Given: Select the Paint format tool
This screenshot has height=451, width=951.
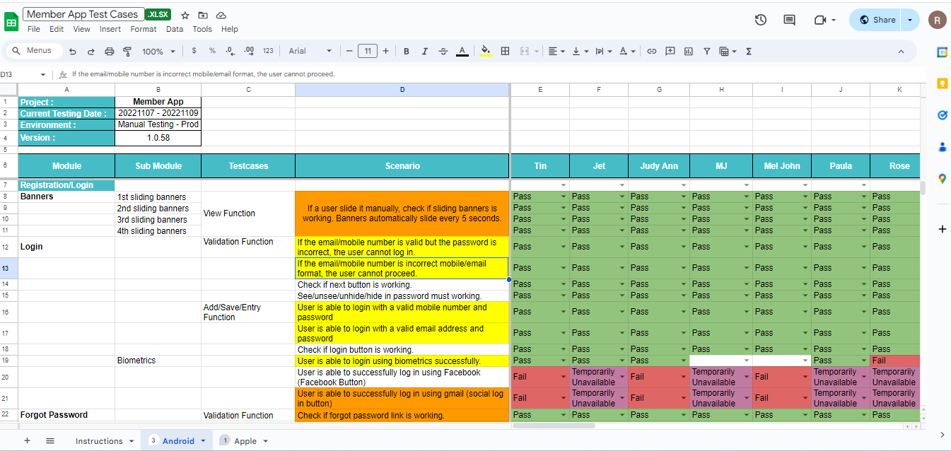Looking at the screenshot, I should tap(127, 52).
